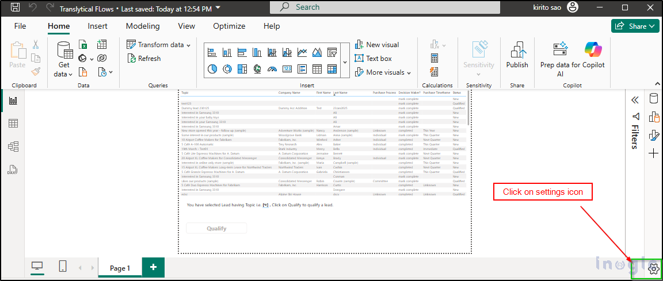Click the Publish button
Viewport: 663px width, 281px height.
(x=517, y=55)
